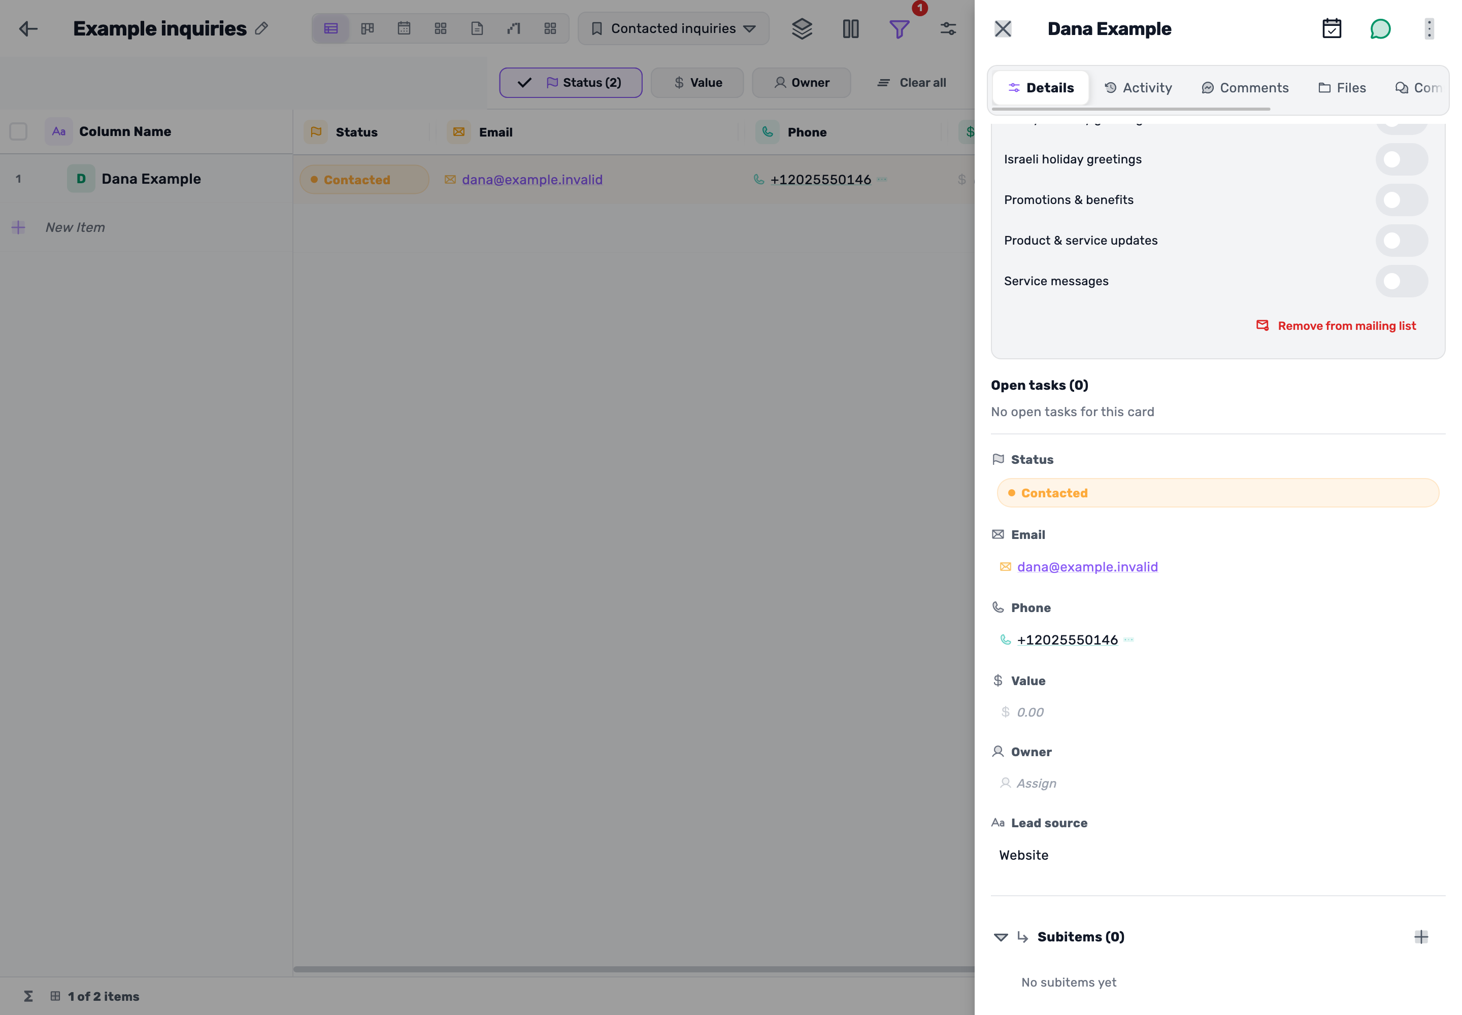This screenshot has width=1462, height=1015.
Task: Click the phone number in card panel
Action: (1067, 640)
